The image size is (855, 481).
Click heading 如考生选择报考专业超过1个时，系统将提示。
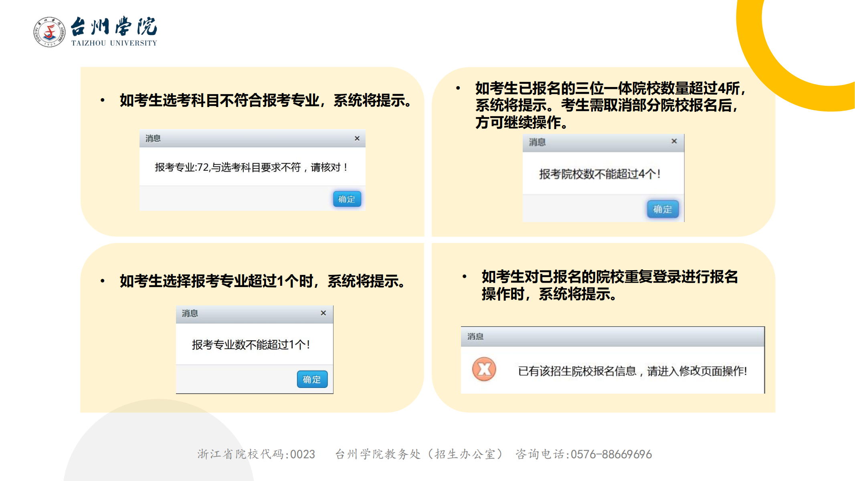(x=263, y=281)
